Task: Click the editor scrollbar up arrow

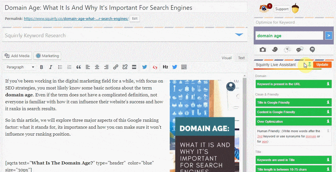Action: tap(245, 75)
